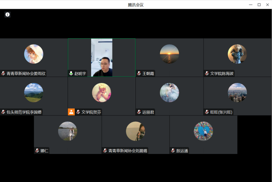Click the 青青草新闻协会刘晨璐 name label
This screenshot has height=182, width=272.
pos(128,151)
